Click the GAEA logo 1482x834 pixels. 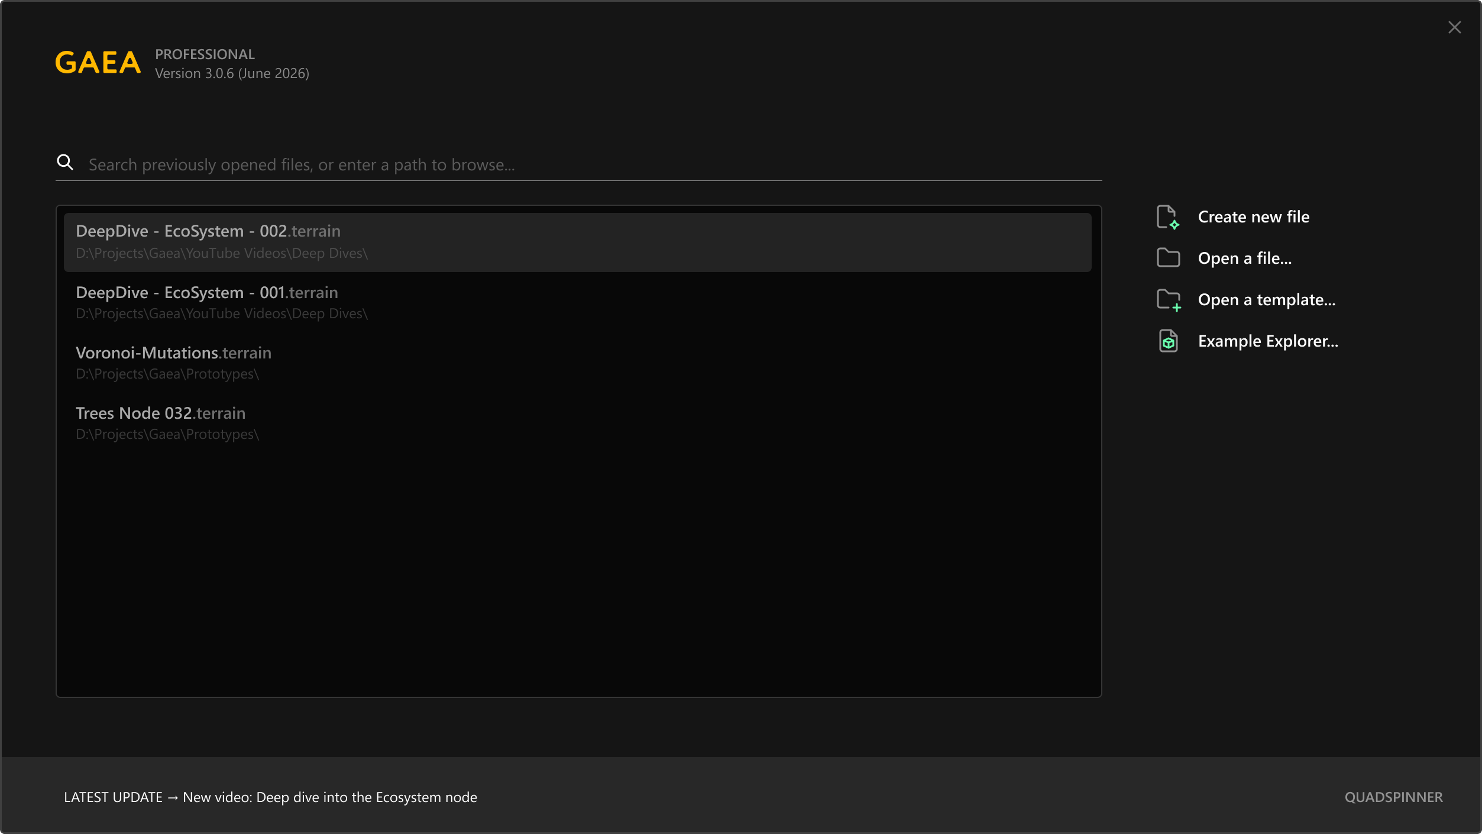[x=98, y=63]
